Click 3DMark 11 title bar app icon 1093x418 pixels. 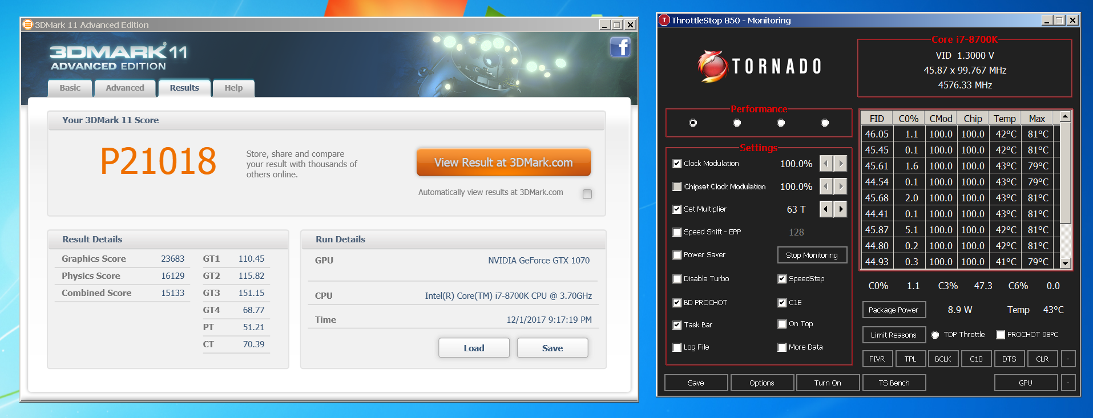(x=27, y=25)
